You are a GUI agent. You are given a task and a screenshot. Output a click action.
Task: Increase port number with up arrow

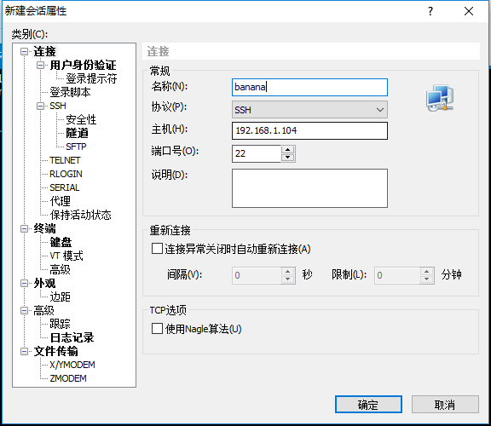288,149
